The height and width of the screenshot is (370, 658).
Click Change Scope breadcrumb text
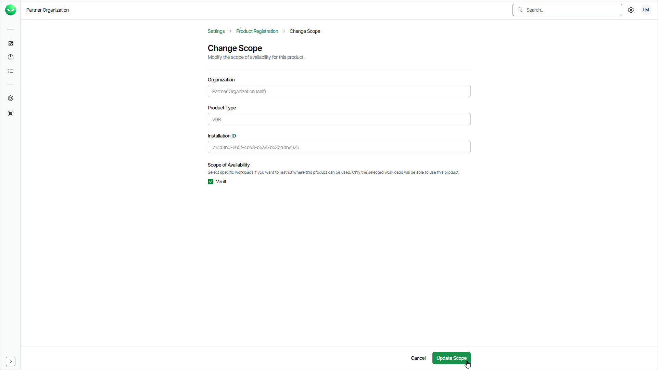305,31
